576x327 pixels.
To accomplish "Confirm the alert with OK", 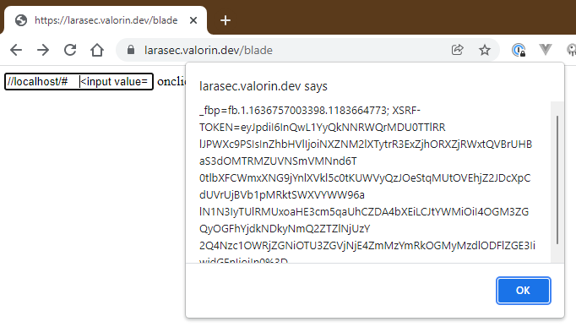I will [523, 291].
